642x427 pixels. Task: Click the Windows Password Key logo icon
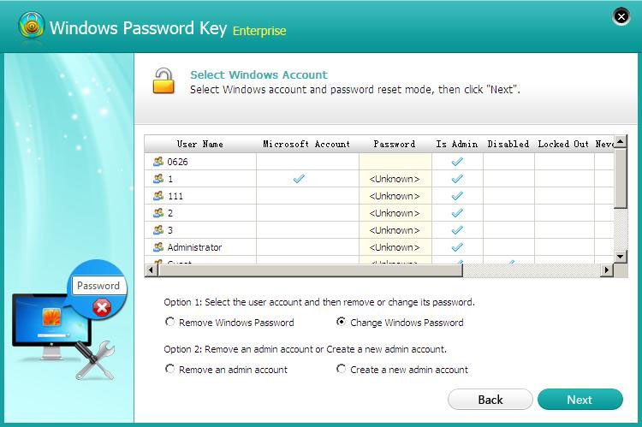tap(32, 27)
